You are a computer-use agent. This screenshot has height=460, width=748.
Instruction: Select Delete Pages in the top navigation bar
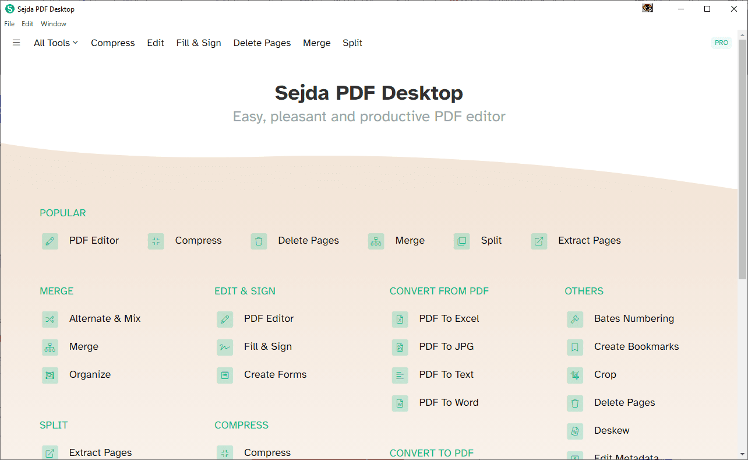pos(262,43)
